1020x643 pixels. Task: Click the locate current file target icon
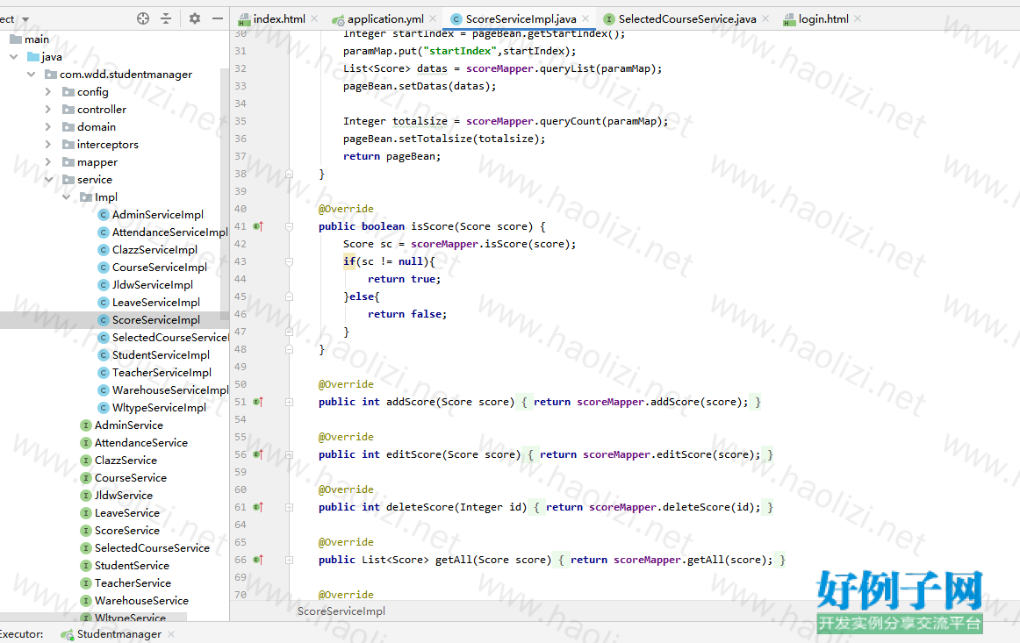click(143, 18)
